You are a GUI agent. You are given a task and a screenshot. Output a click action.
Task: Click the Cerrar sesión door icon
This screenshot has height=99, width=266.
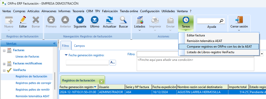(x=239, y=20)
